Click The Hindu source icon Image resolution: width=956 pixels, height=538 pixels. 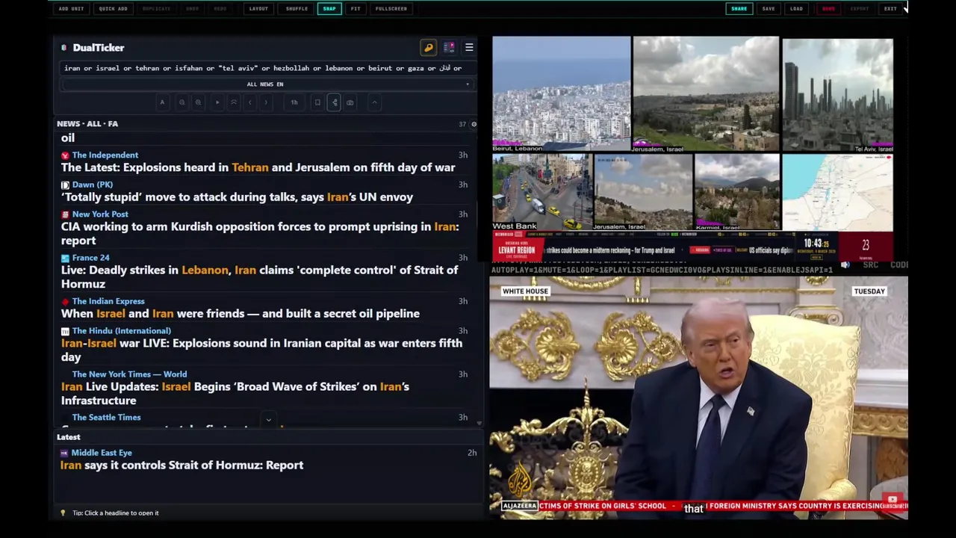coord(65,331)
